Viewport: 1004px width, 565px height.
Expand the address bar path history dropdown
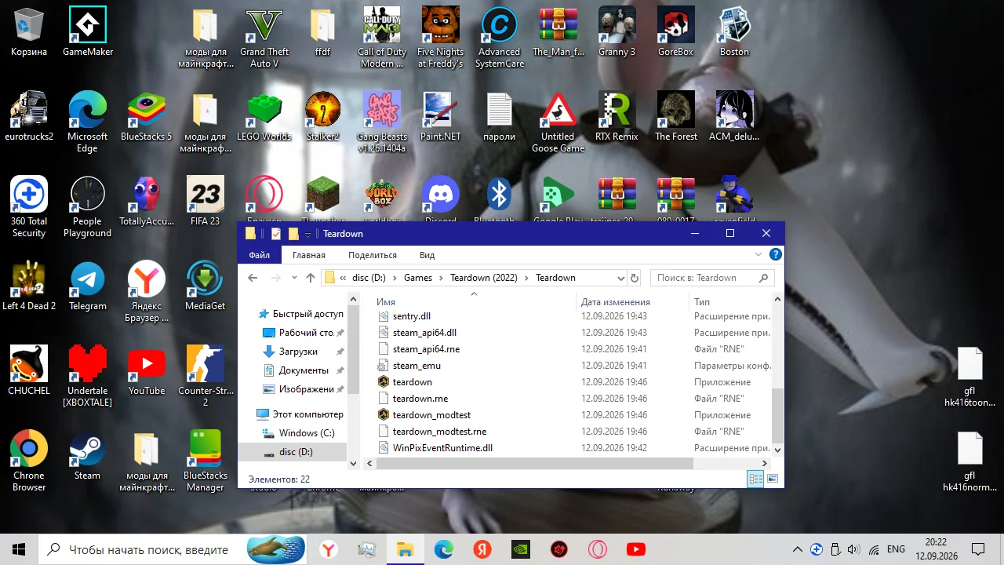620,278
